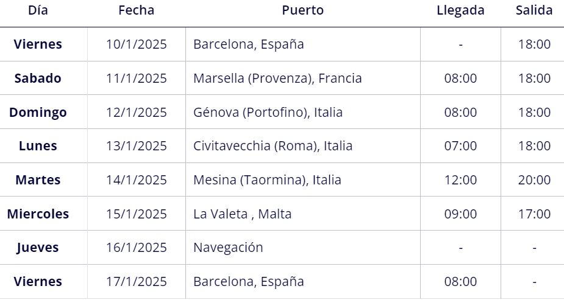This screenshot has width=564, height=300.
Task: Click the Jueves day cell
Action: pos(38,248)
